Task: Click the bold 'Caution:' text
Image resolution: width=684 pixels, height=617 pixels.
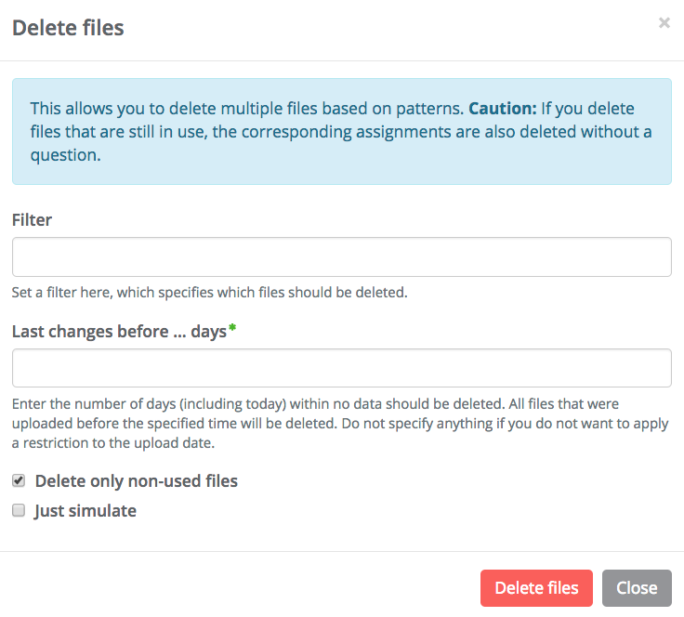Action: (502, 108)
